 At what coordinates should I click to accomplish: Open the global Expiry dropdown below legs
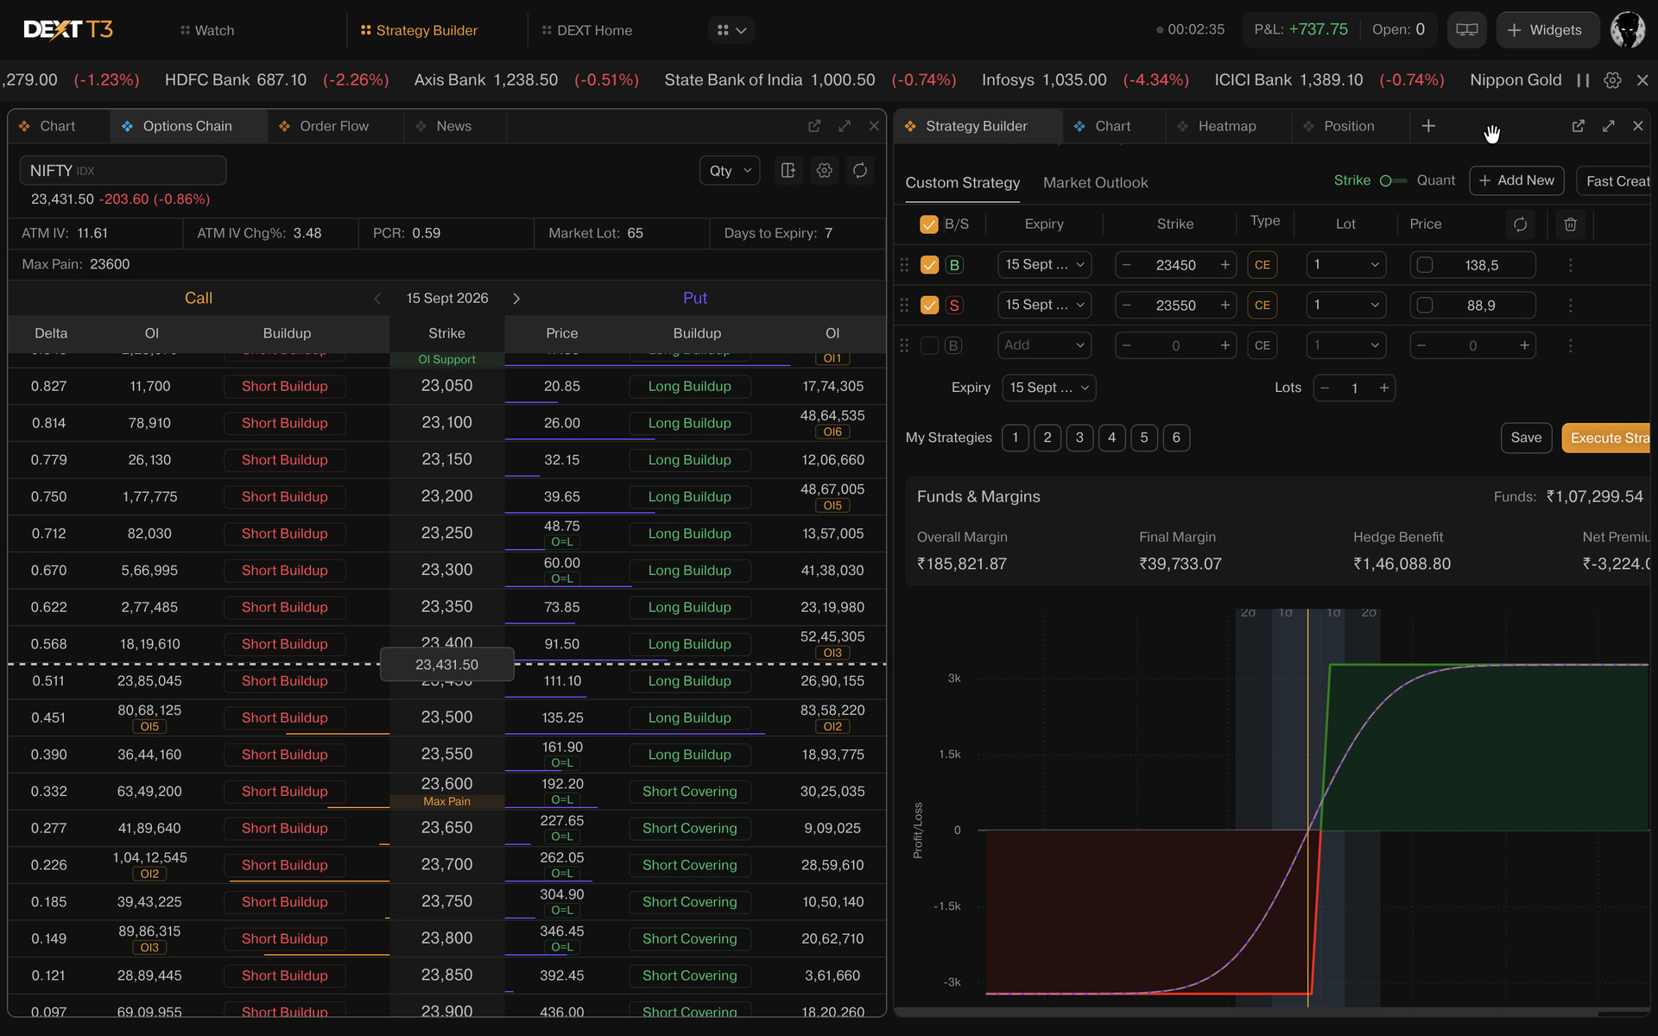1049,388
